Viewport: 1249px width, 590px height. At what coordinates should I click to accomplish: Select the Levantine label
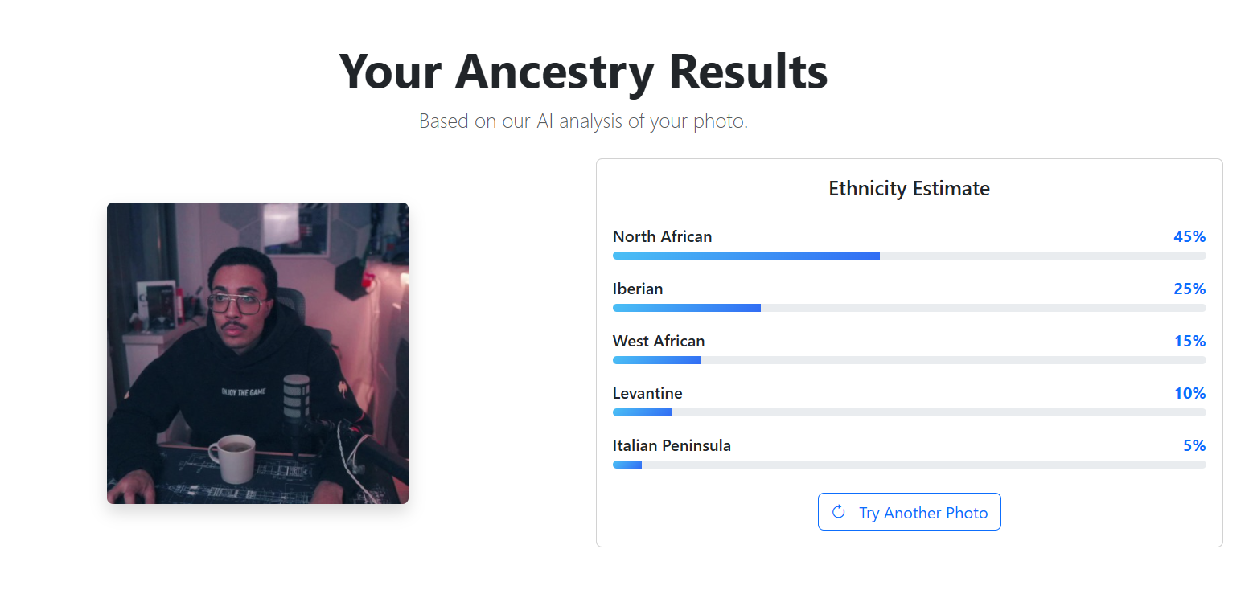(x=647, y=393)
